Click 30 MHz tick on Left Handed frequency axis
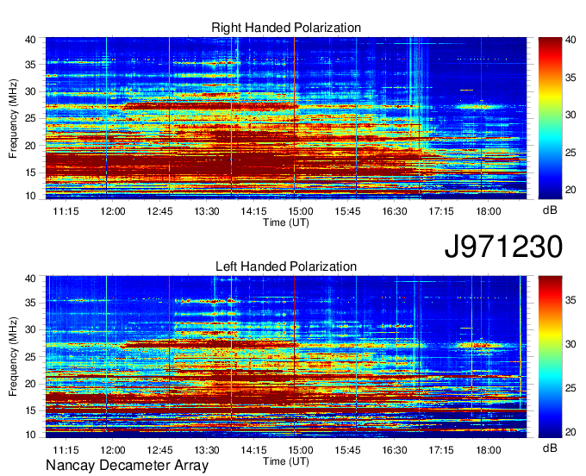 (x=30, y=329)
